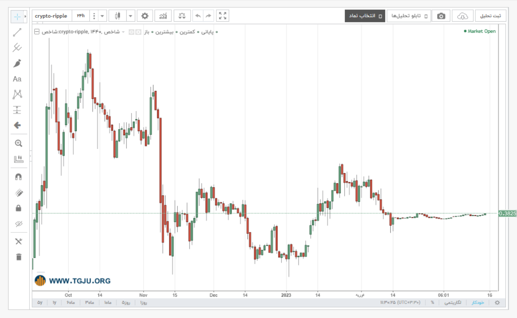This screenshot has width=517, height=318.
Task: Select the 1y time range tab
Action: click(x=54, y=302)
